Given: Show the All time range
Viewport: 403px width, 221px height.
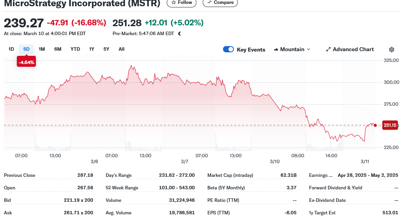Looking at the screenshot, I should (x=121, y=49).
